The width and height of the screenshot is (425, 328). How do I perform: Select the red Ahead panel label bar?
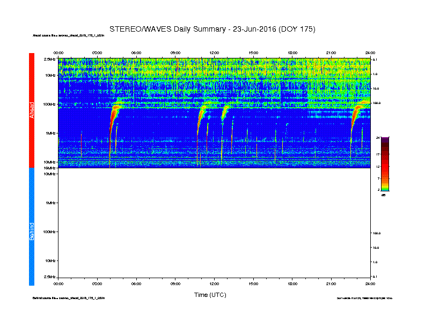coord(32,110)
